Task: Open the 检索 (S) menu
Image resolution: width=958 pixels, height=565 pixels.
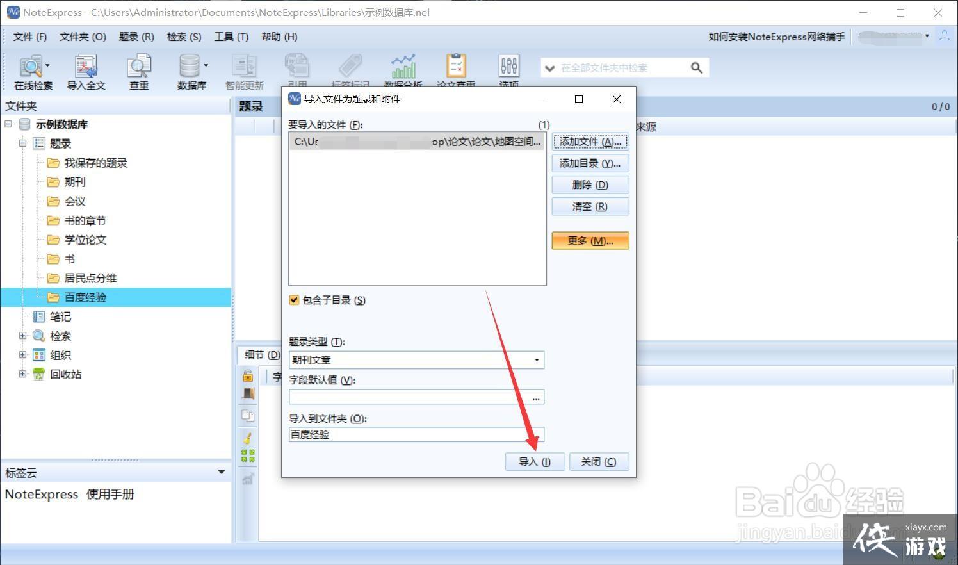Action: click(184, 37)
